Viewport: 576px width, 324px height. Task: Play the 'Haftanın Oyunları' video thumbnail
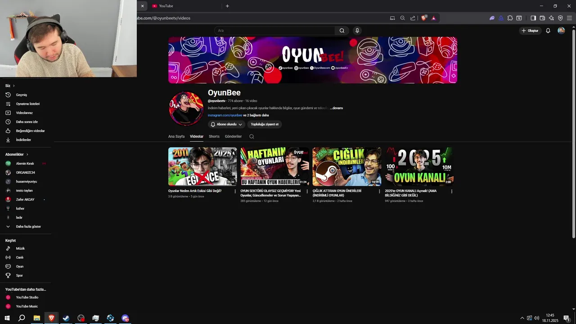(275, 166)
